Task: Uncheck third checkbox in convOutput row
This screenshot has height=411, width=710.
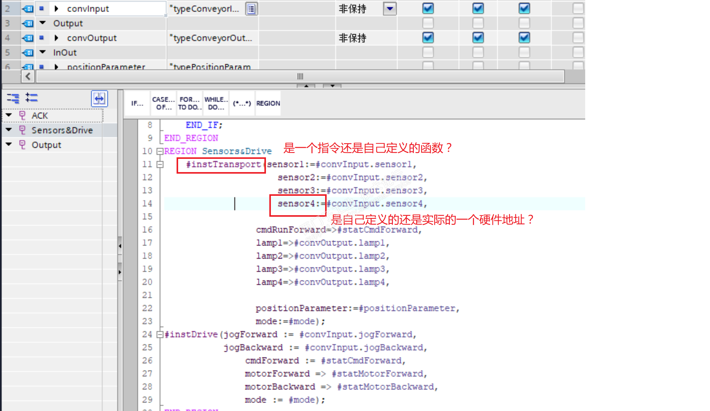Action: pyautogui.click(x=524, y=38)
